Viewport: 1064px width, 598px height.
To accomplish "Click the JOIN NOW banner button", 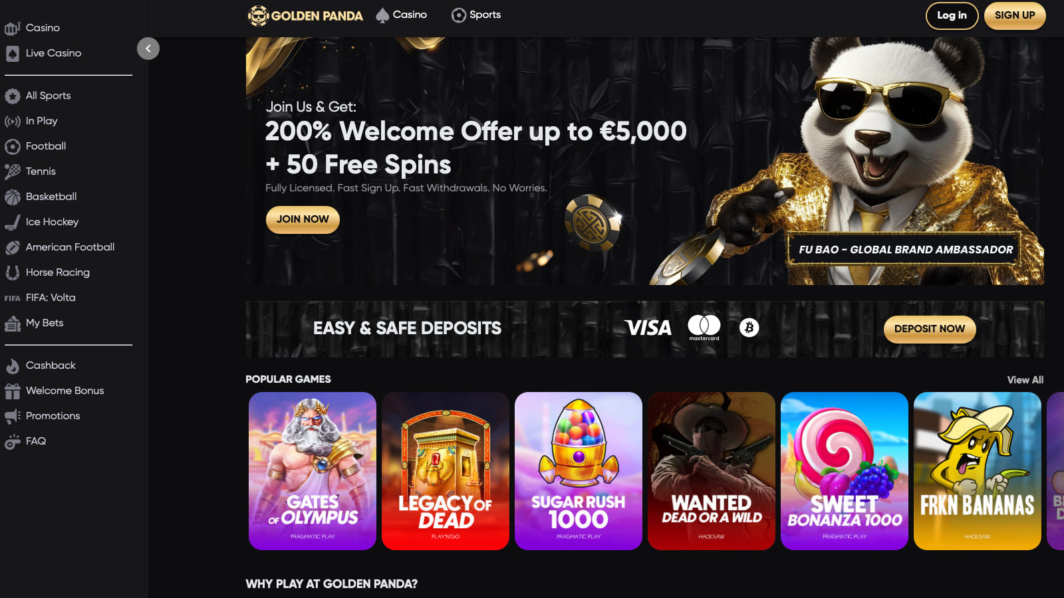I will [303, 219].
